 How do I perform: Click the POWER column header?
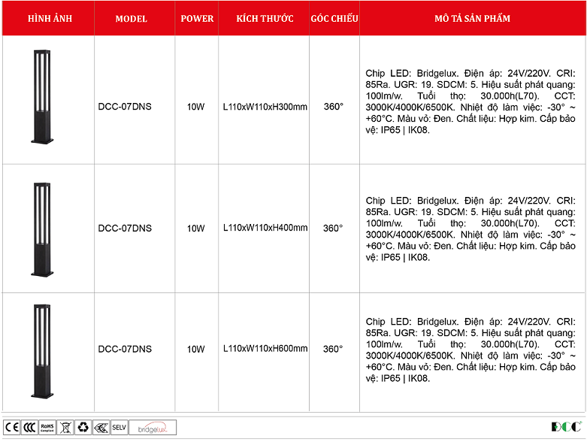(x=197, y=19)
